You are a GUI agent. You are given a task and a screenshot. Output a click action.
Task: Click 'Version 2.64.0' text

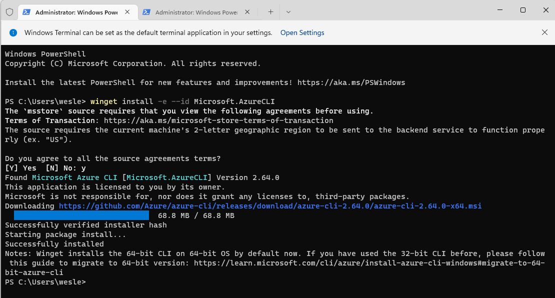pyautogui.click(x=248, y=177)
